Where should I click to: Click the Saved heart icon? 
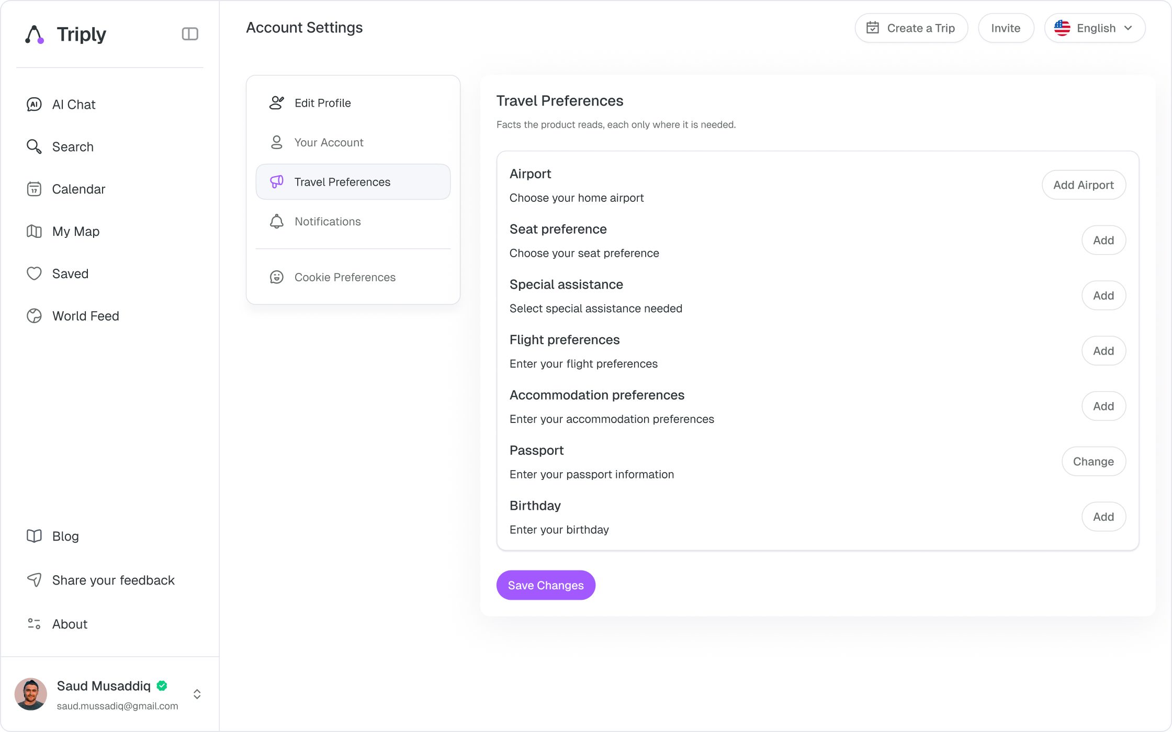34,273
